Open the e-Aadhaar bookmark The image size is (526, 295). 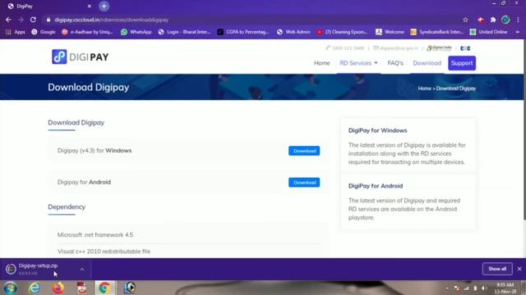(88, 32)
